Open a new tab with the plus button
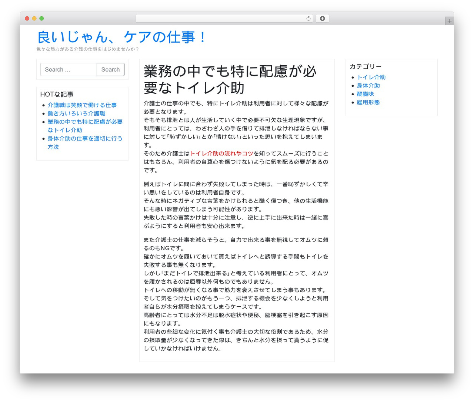This screenshot has height=402, width=474. click(x=449, y=21)
